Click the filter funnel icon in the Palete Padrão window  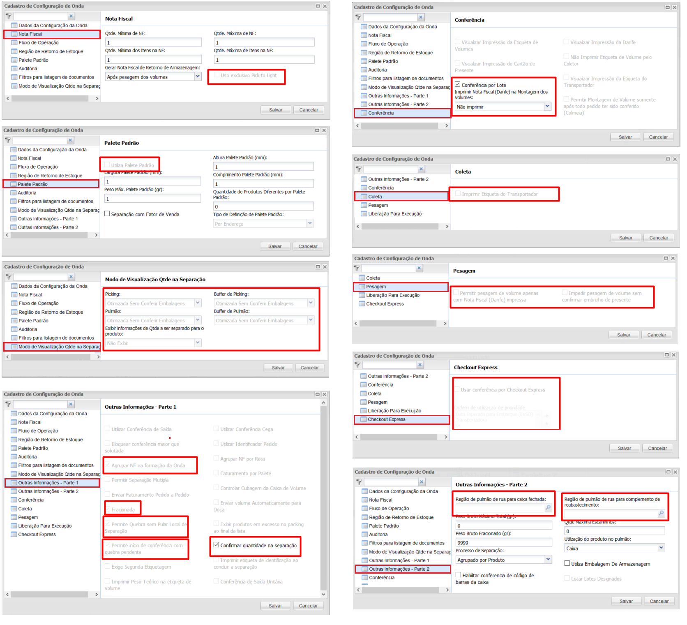coord(8,140)
